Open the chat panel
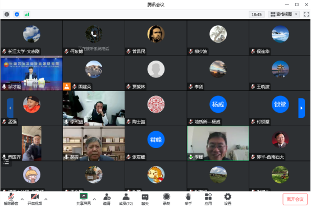 tap(145, 199)
